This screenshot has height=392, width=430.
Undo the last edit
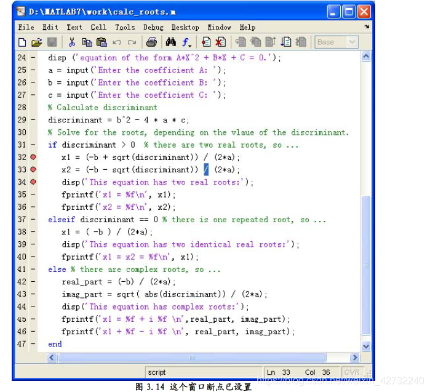pos(117,42)
